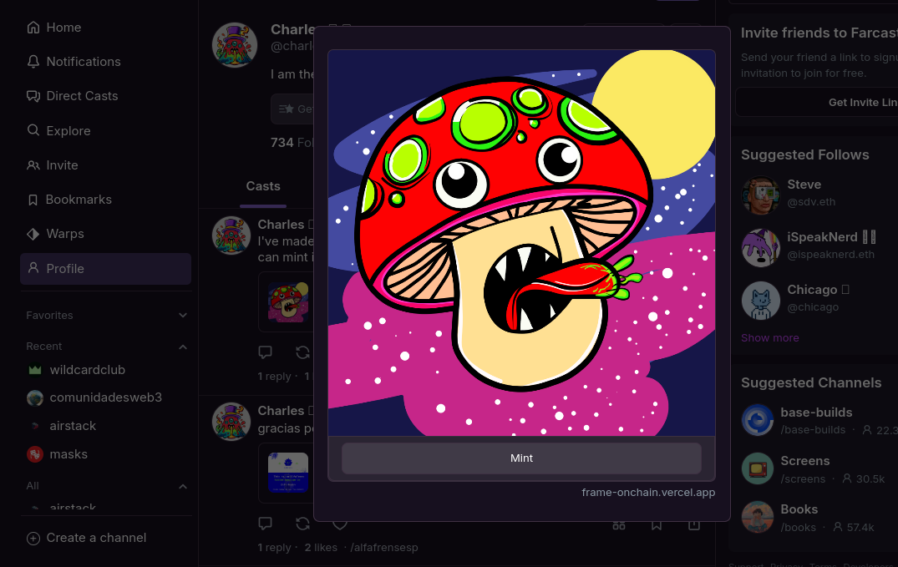Click the base-builds channel icon
This screenshot has height=567, width=898.
tap(758, 420)
